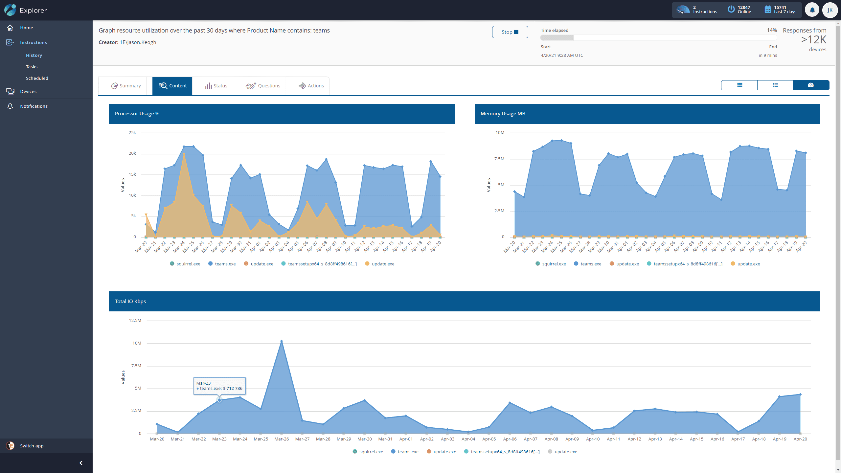
Task: Toggle last update.exe in Memory Usage legend
Action: point(745,264)
